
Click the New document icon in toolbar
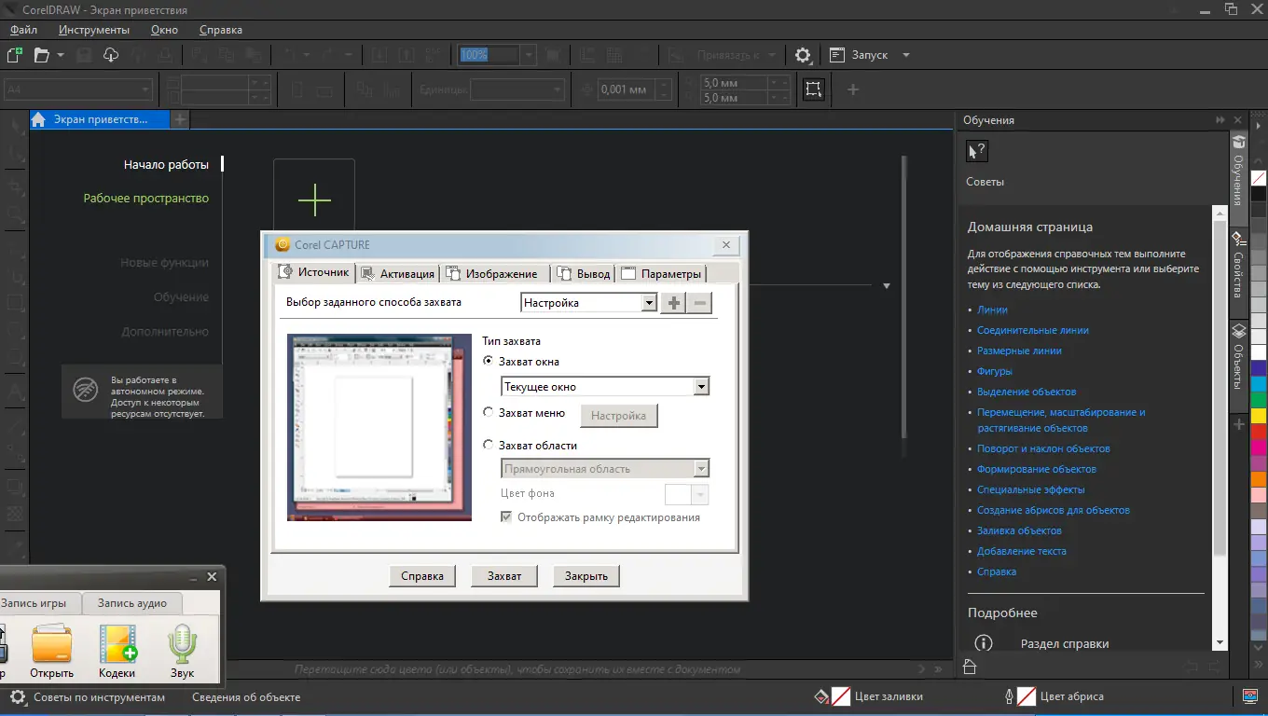coord(15,55)
